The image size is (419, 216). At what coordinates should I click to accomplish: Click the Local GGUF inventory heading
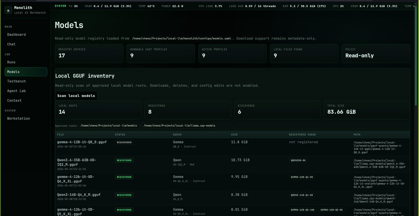point(85,75)
